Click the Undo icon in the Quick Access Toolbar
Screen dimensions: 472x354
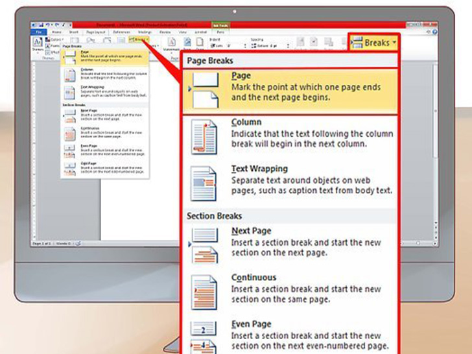[x=47, y=25]
